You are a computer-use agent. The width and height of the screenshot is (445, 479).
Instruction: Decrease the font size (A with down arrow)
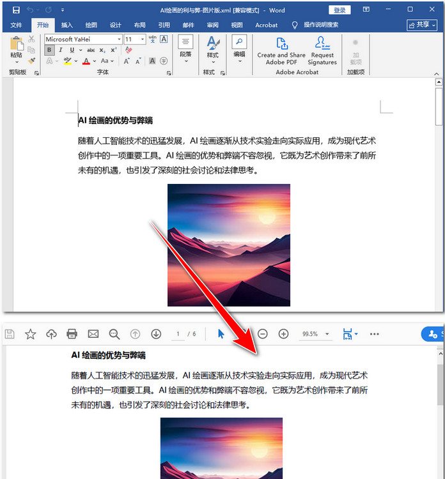coord(138,61)
